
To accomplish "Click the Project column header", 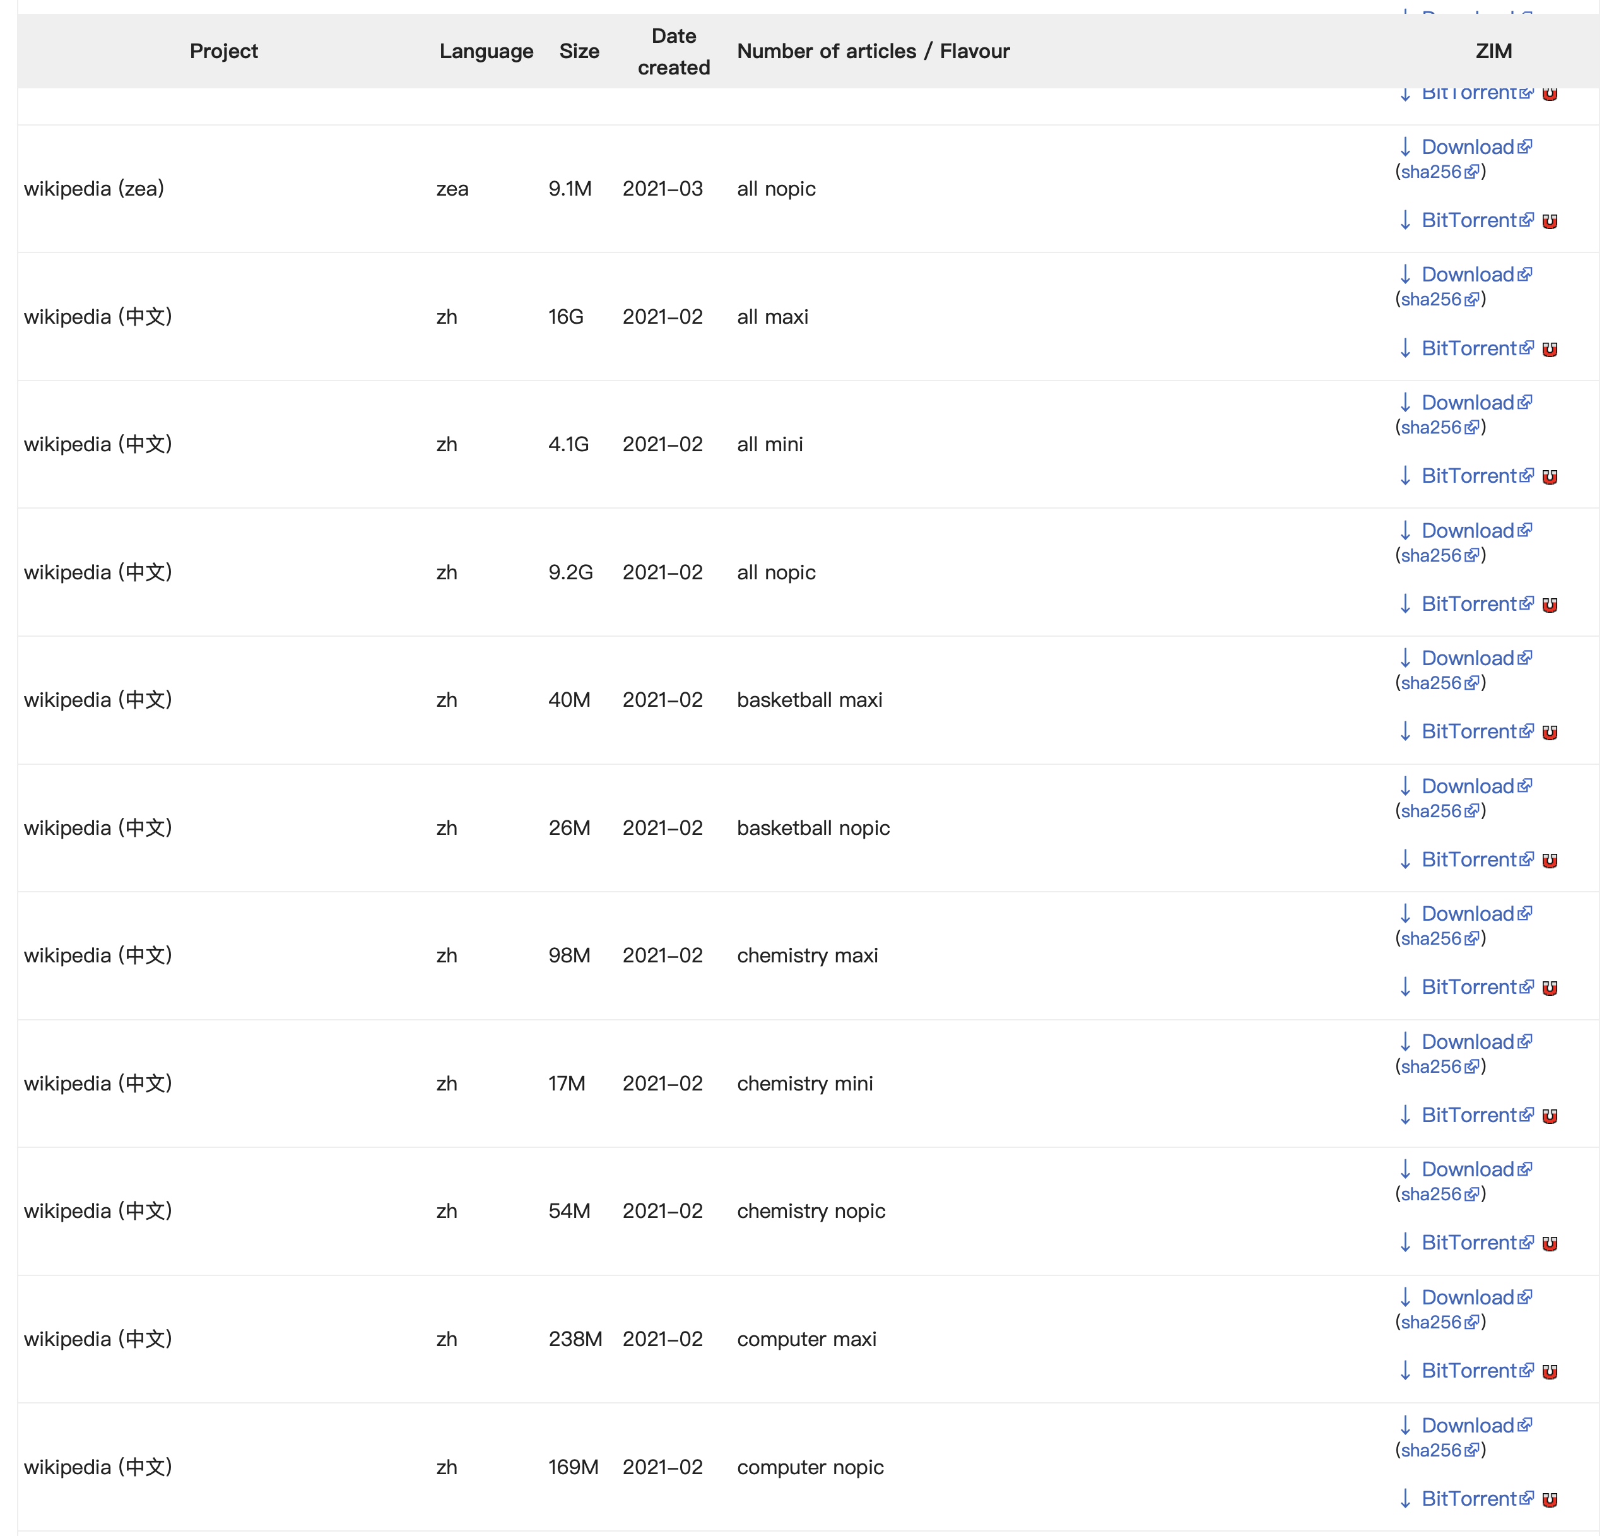I will click(223, 50).
